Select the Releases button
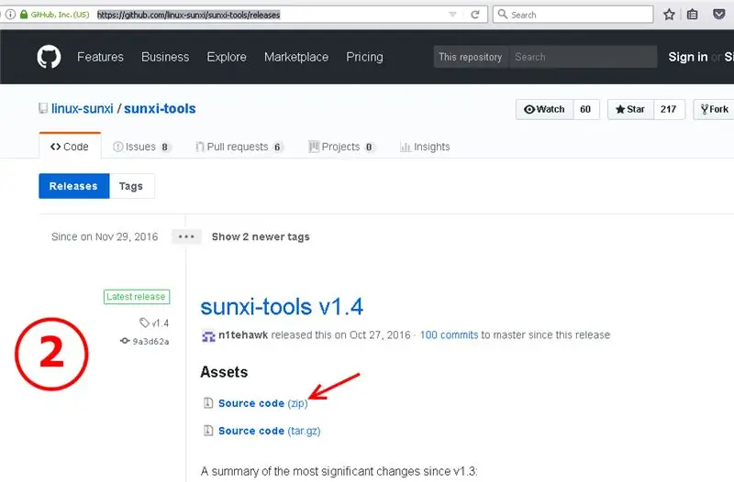Viewport: 734px width, 482px height. tap(74, 186)
